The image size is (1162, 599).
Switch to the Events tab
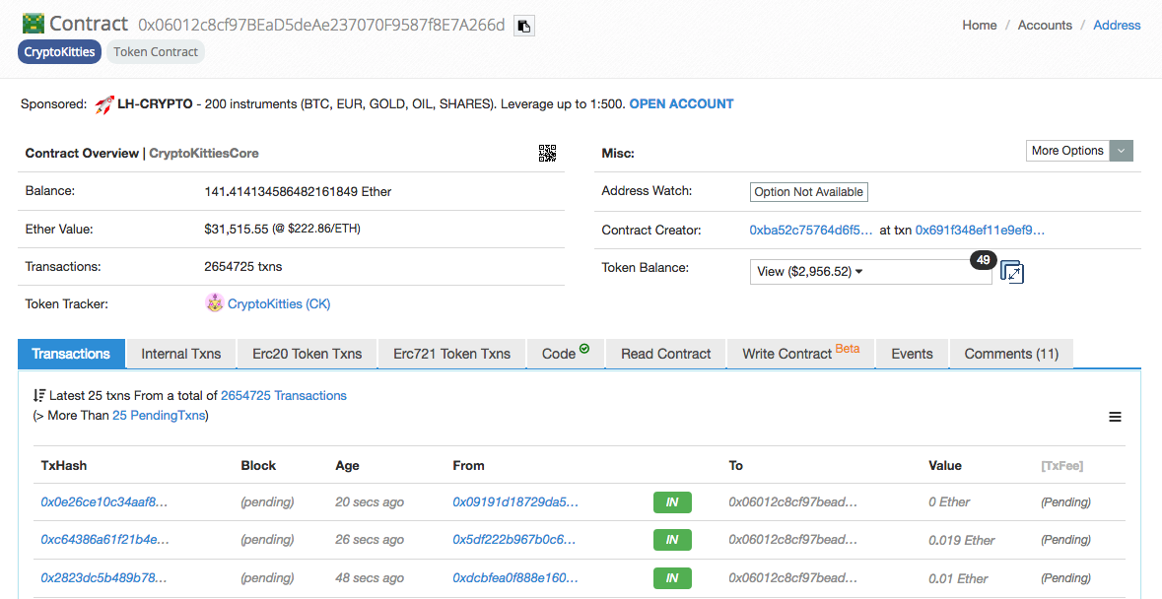point(912,354)
